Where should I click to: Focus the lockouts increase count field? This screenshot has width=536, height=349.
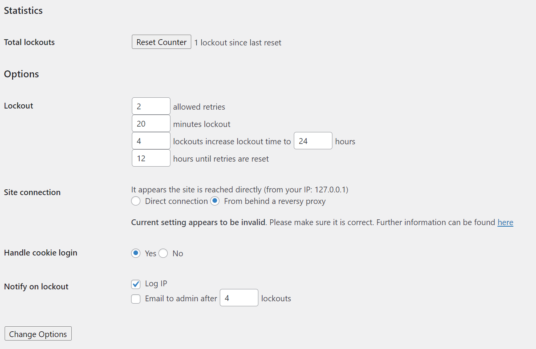tap(151, 141)
